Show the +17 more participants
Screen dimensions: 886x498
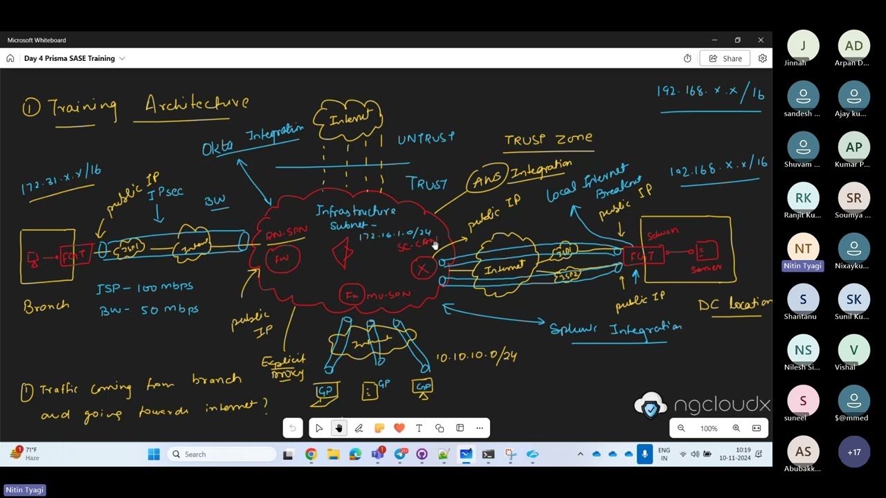tap(853, 452)
